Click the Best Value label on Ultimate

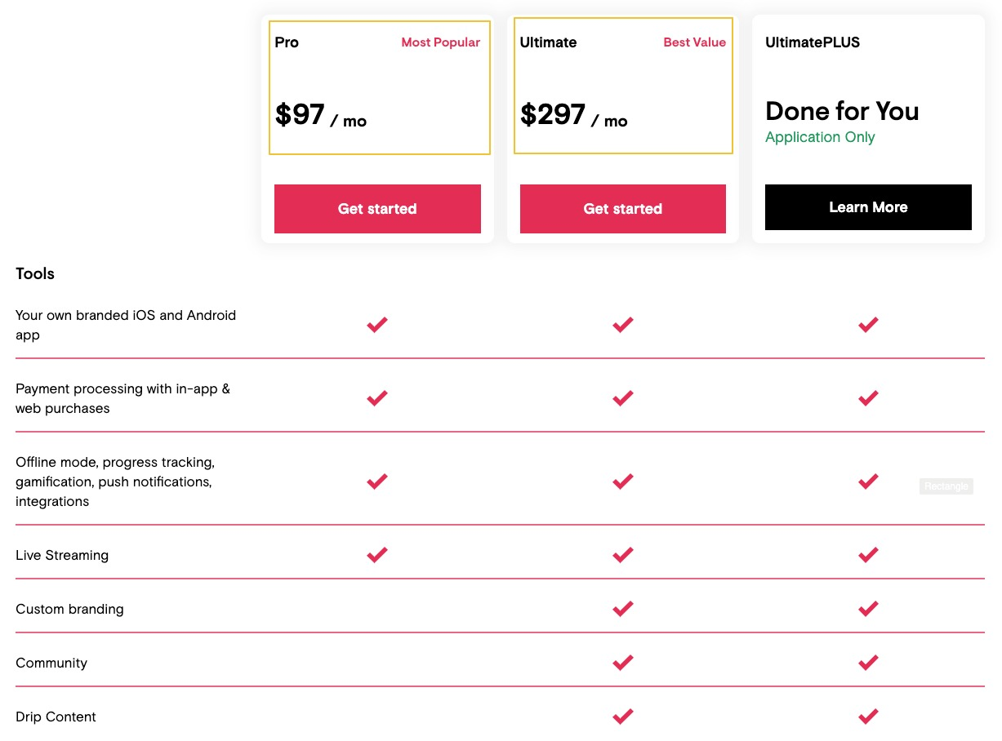coord(695,42)
